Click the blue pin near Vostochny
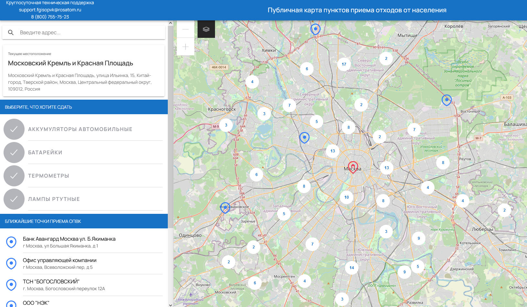This screenshot has height=307, width=527. [x=446, y=100]
